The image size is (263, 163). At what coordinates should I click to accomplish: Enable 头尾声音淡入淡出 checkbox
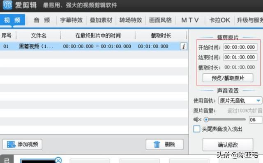[197, 129]
